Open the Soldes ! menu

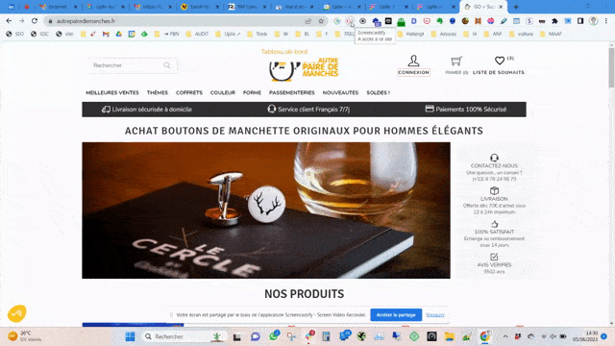[x=379, y=93]
